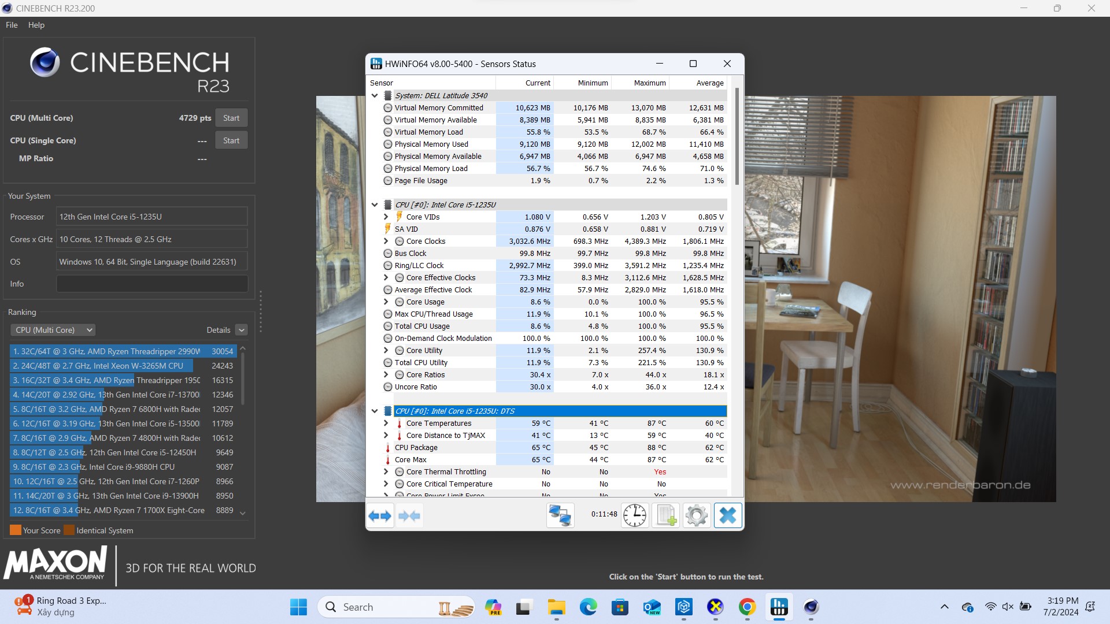Viewport: 1110px width, 624px height.
Task: Select CPU [#0]: Intel Core i5-1235U: DTS header
Action: (560, 411)
